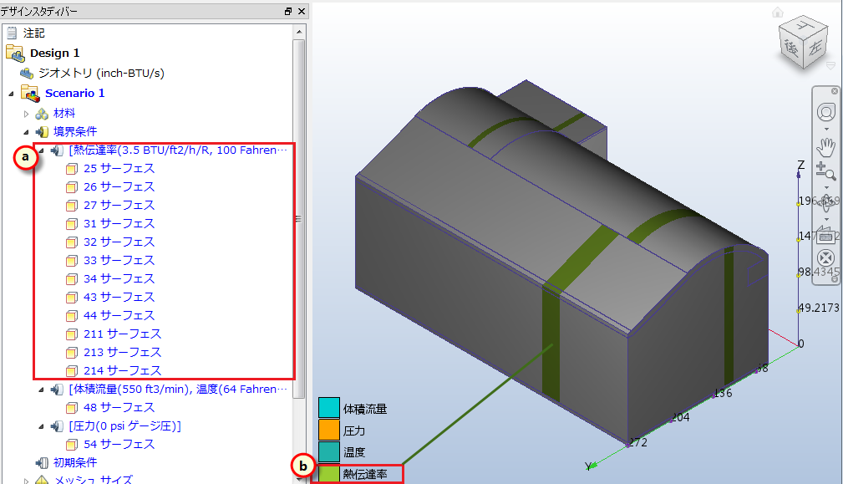This screenshot has width=843, height=484.
Task: Select ジオメトリ (inch-BTU/s) tree item
Action: pos(101,73)
